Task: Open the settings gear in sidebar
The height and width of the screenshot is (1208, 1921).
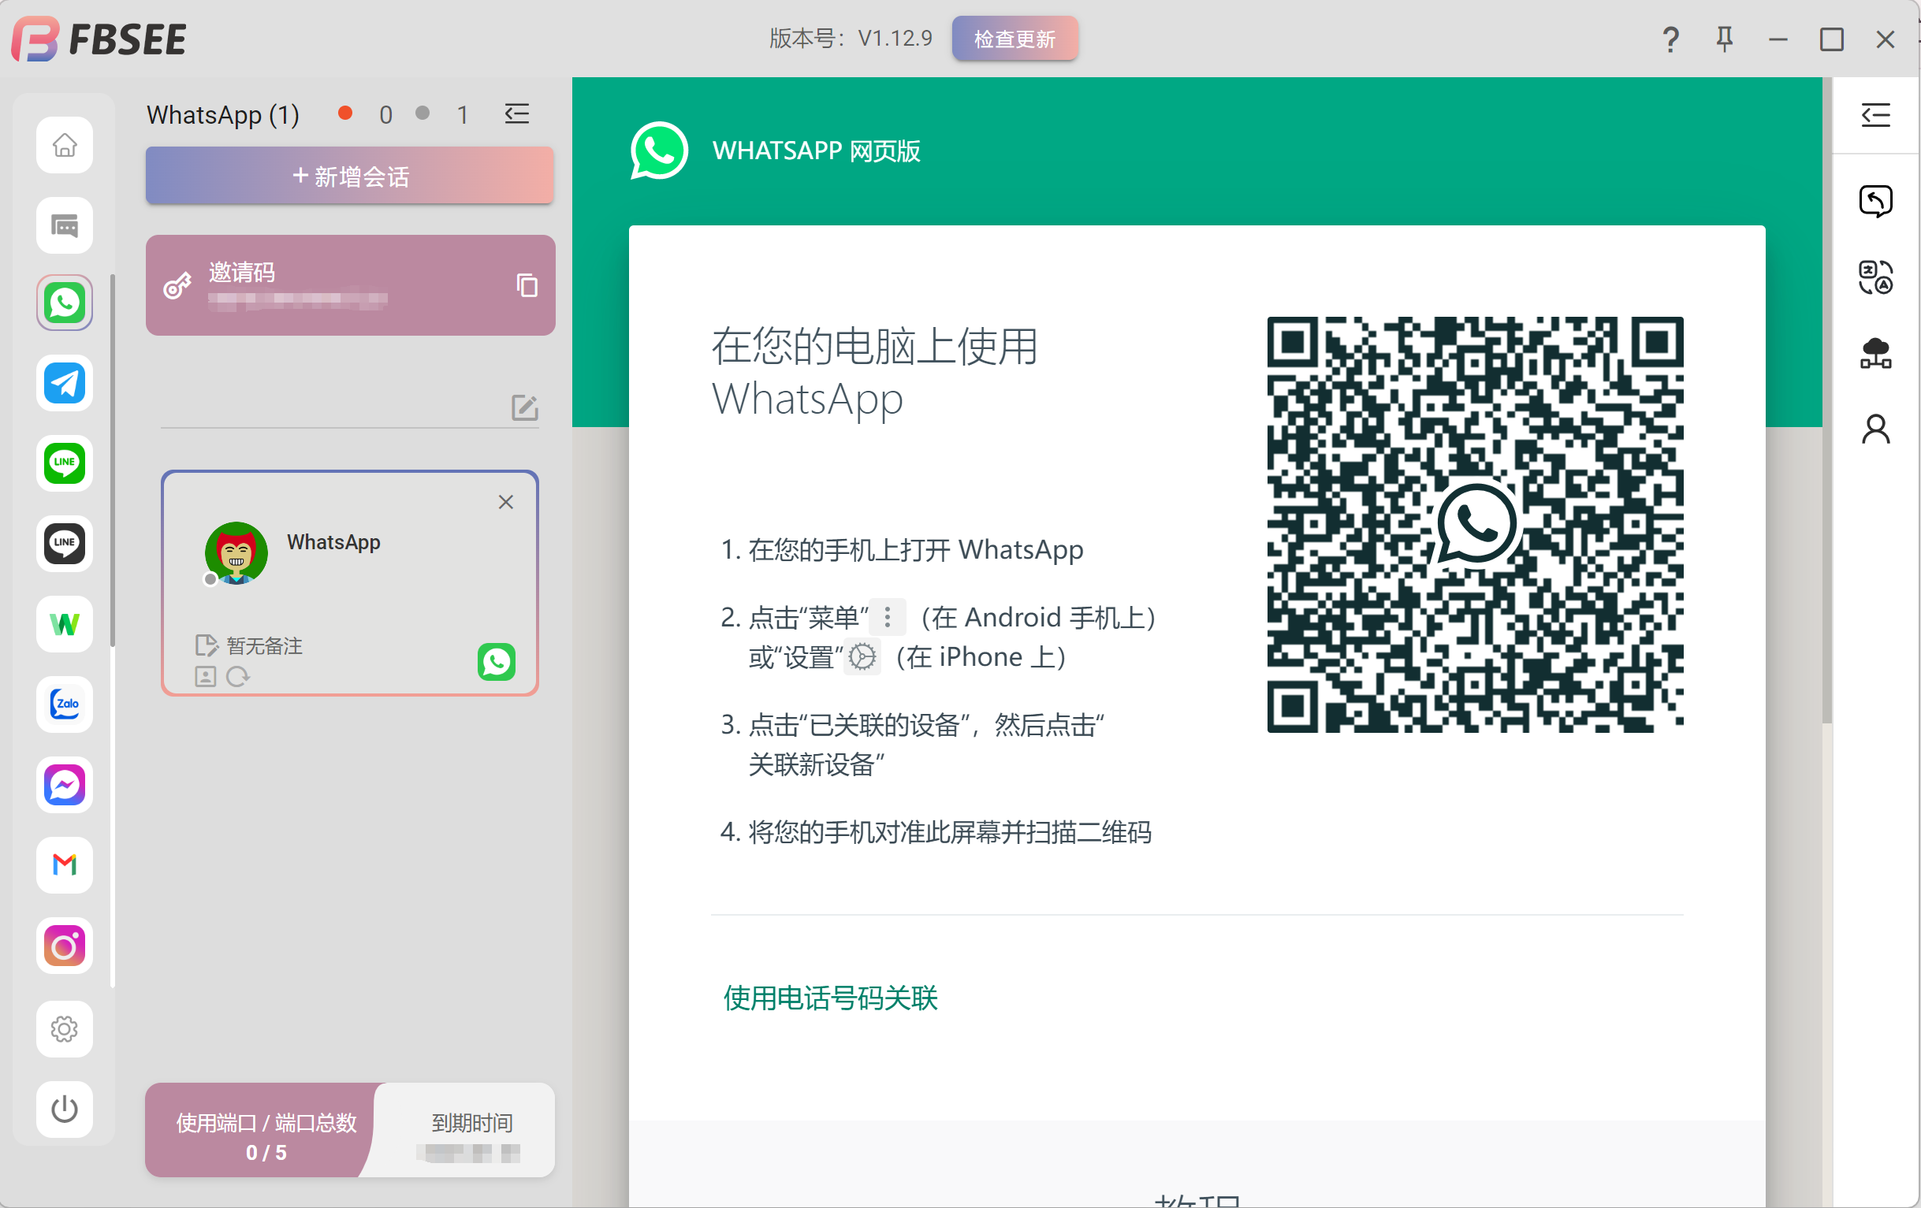Action: (x=65, y=1029)
